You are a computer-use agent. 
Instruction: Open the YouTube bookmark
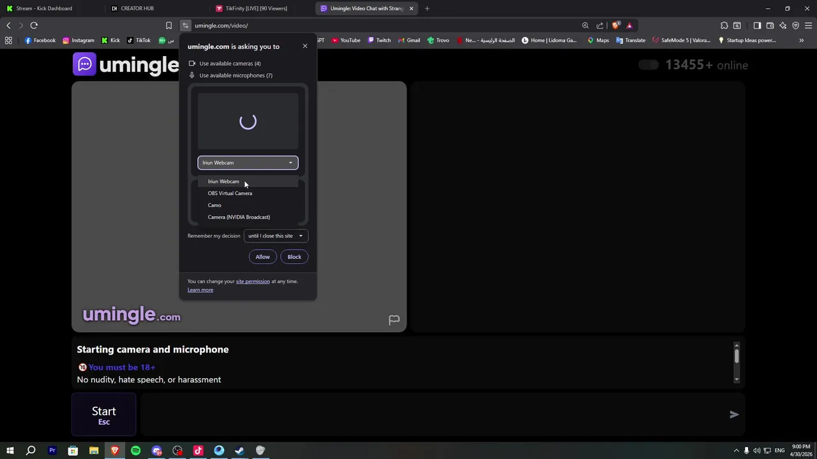[x=346, y=40]
